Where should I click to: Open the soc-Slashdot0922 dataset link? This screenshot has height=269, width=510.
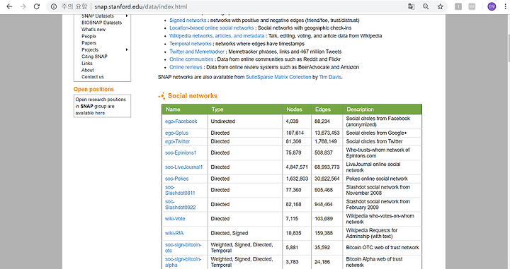point(180,205)
